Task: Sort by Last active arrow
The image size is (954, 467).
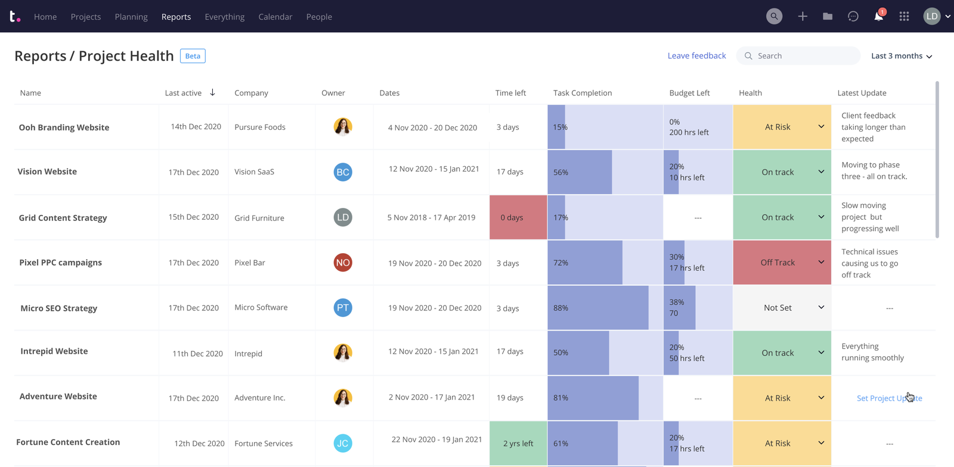Action: pos(212,92)
